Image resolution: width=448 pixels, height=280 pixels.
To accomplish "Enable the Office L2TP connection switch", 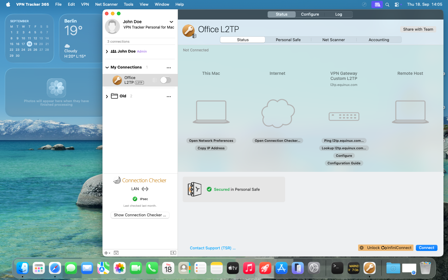I will pos(165,80).
